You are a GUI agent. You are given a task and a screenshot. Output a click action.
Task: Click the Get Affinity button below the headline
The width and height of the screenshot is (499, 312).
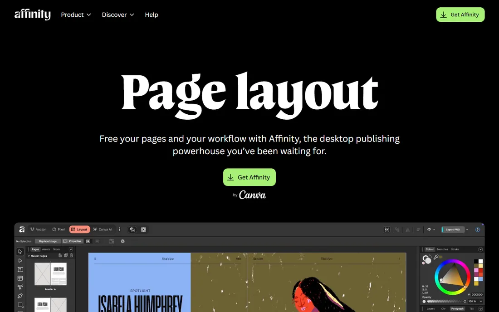[x=249, y=177]
